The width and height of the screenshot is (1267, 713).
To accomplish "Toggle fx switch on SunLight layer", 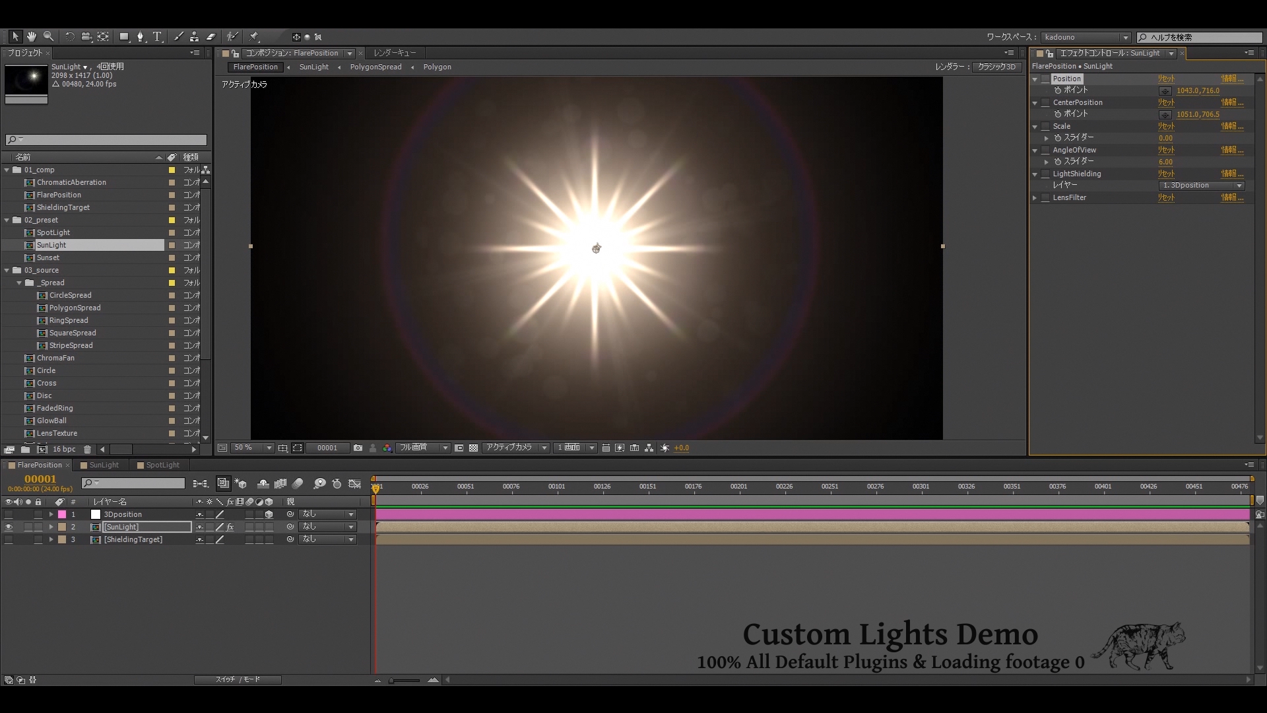I will [x=230, y=527].
